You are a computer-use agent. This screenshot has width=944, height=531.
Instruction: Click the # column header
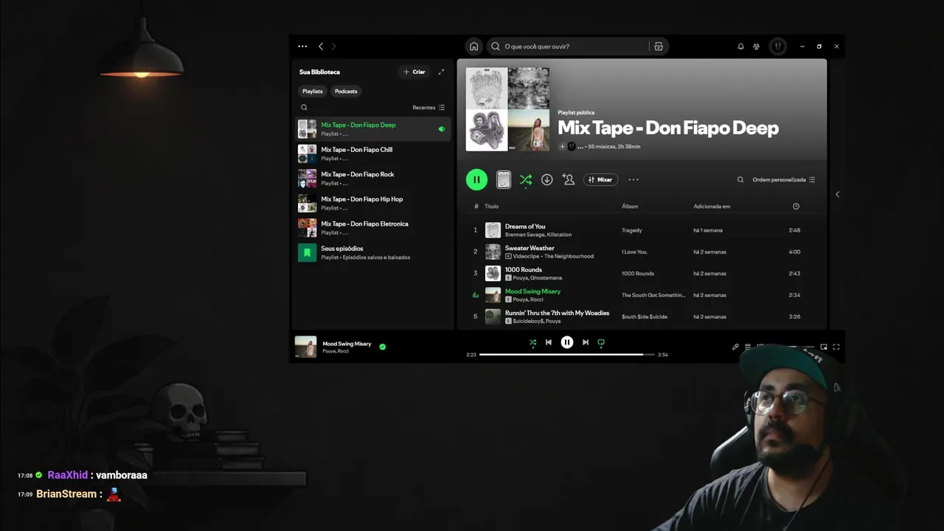[x=476, y=206]
